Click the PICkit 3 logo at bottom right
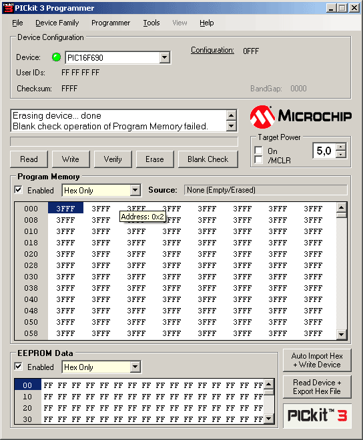Screen dimensions: 363x440 [x=317, y=415]
